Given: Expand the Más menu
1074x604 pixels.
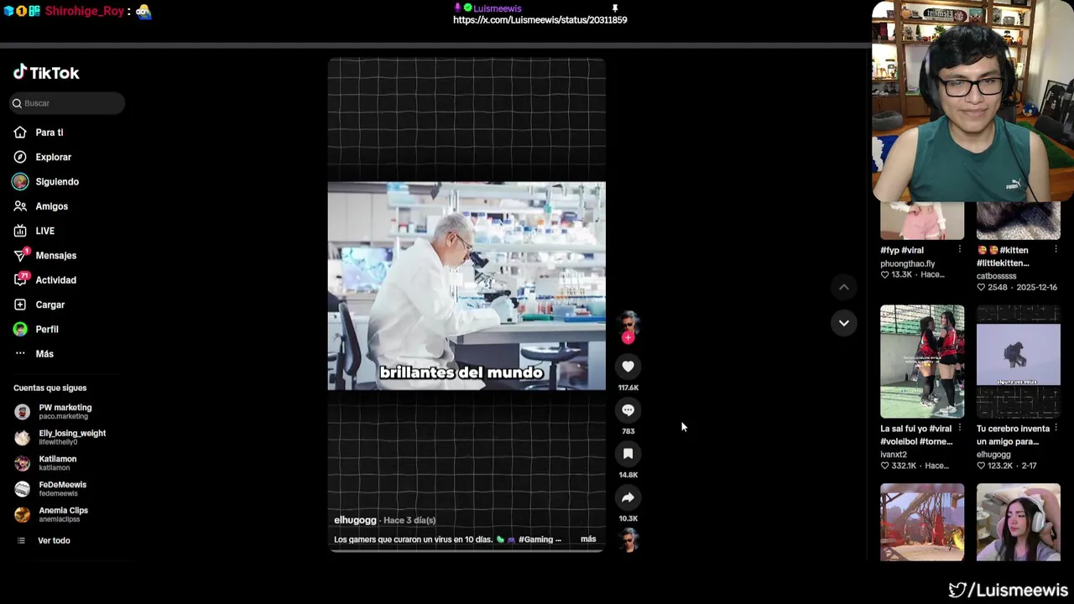Looking at the screenshot, I should [x=44, y=354].
